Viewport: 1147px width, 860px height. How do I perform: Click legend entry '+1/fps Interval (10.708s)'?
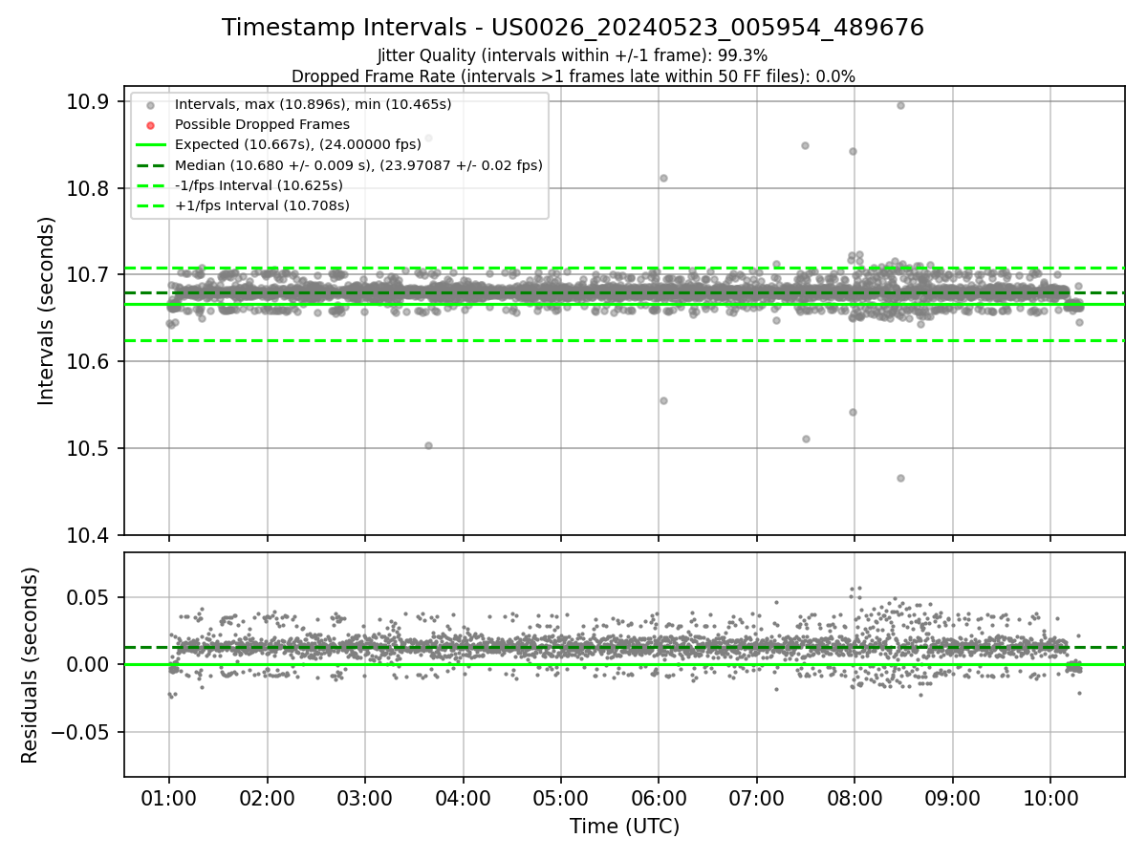(262, 204)
